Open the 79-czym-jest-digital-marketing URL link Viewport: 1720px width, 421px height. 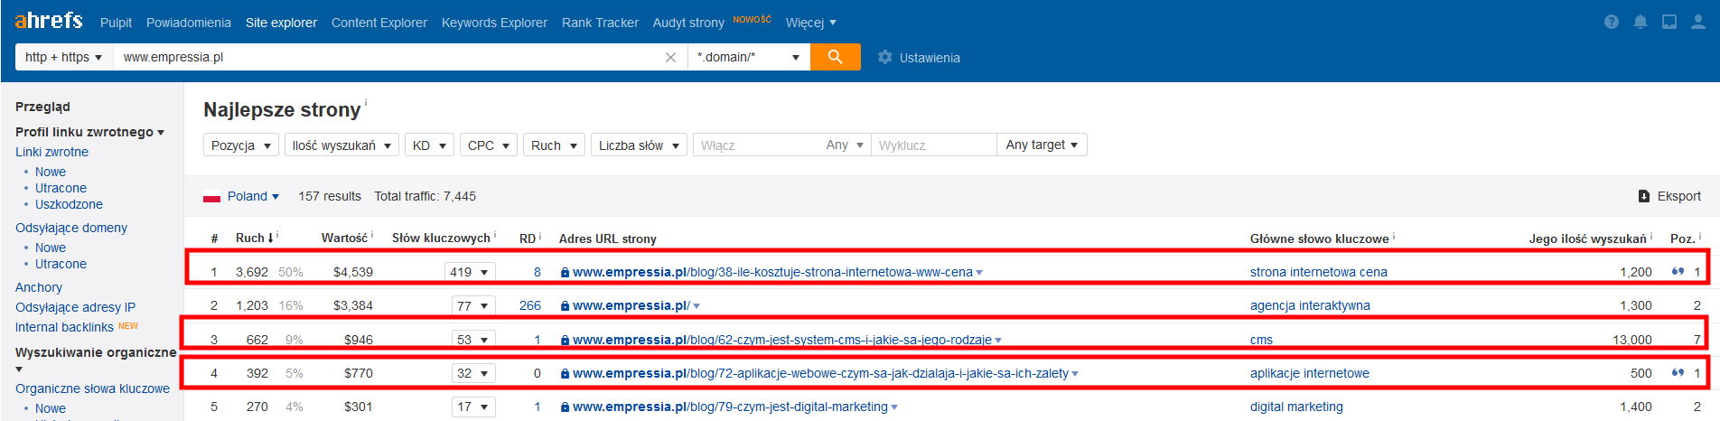coord(730,407)
